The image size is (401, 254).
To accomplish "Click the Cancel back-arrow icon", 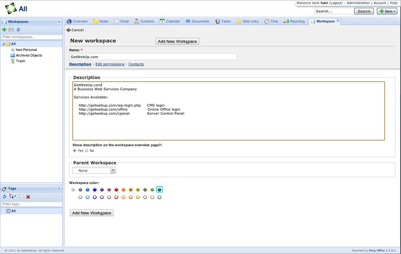I will (69, 30).
